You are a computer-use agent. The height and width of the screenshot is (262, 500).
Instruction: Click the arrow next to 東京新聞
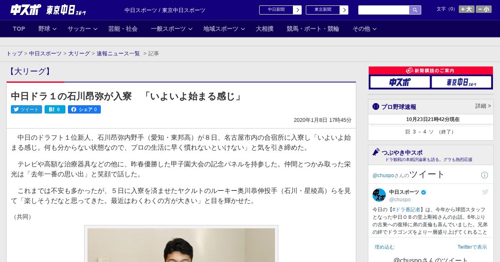(x=344, y=10)
